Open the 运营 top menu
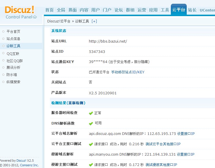Screen dimensions: 215x168 click(x=142, y=10)
